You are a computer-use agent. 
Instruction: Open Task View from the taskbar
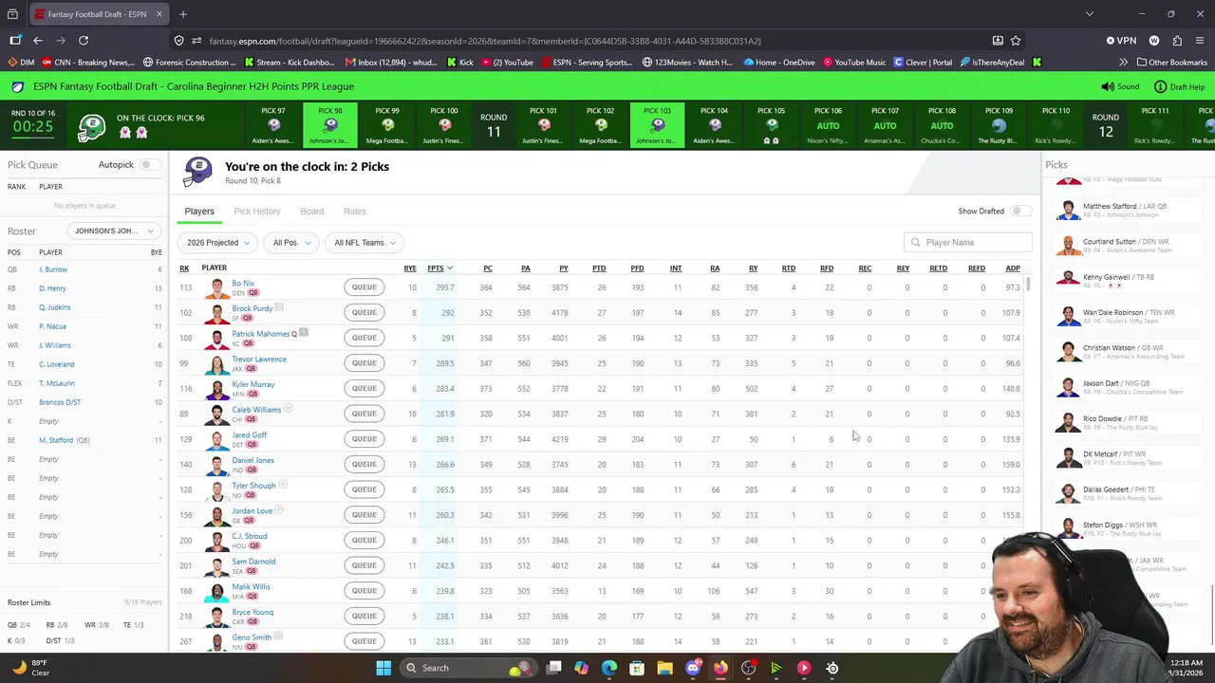tap(554, 668)
